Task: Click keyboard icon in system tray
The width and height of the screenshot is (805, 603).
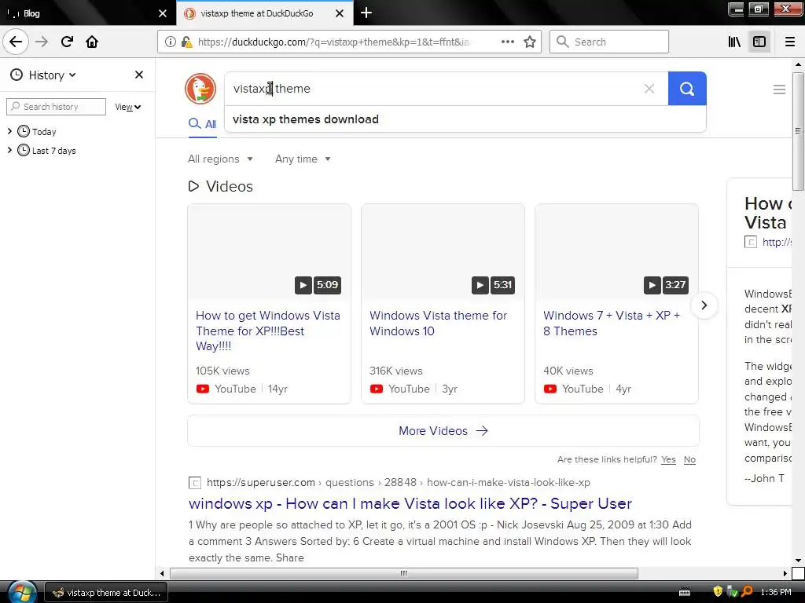Action: [685, 592]
